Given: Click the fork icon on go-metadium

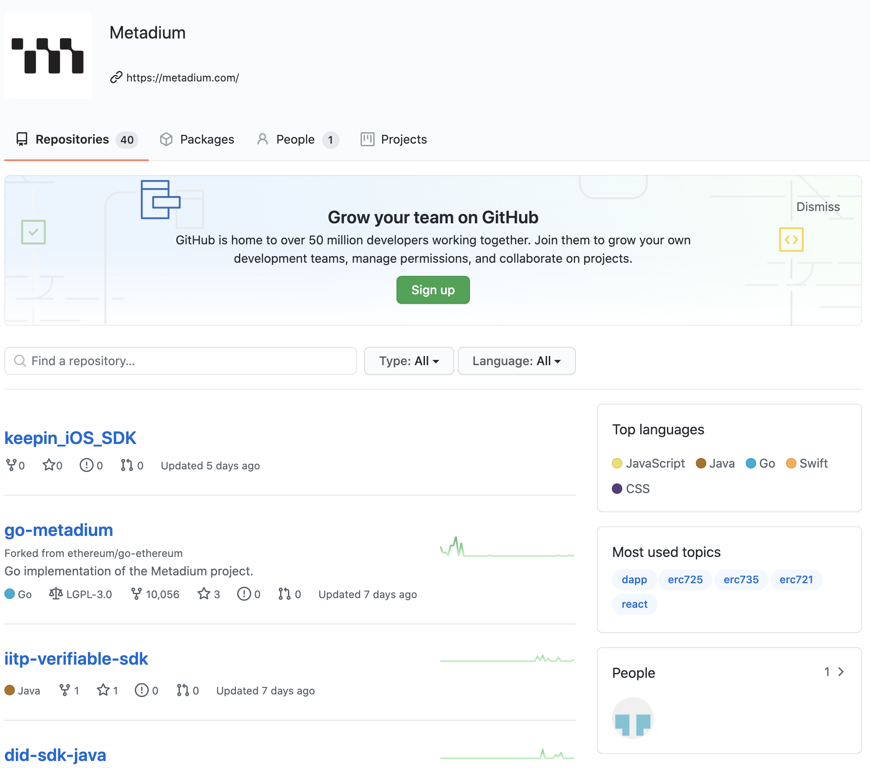Looking at the screenshot, I should pos(136,594).
